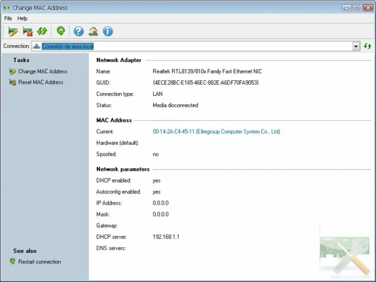
Task: Click the Network parameters section heading
Action: (123, 169)
